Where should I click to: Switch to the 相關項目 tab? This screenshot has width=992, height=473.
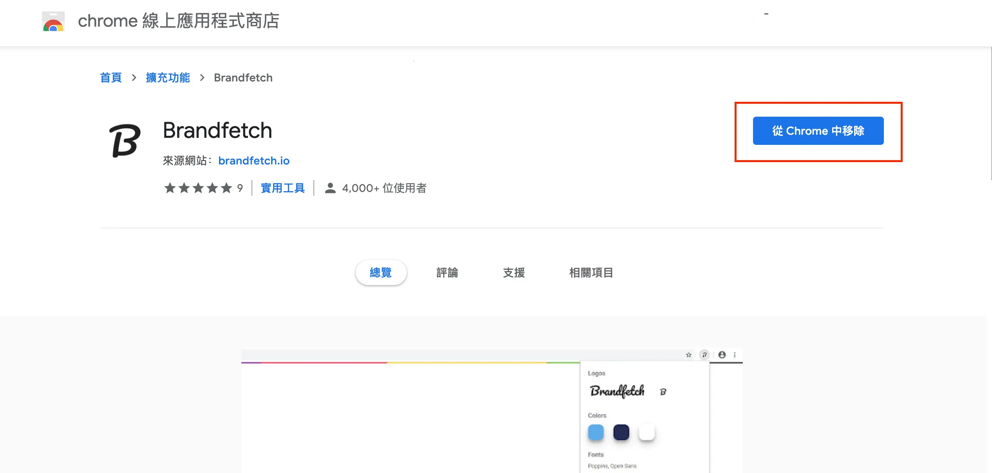pos(591,273)
